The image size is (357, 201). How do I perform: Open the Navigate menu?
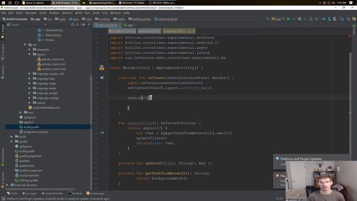pos(31,13)
